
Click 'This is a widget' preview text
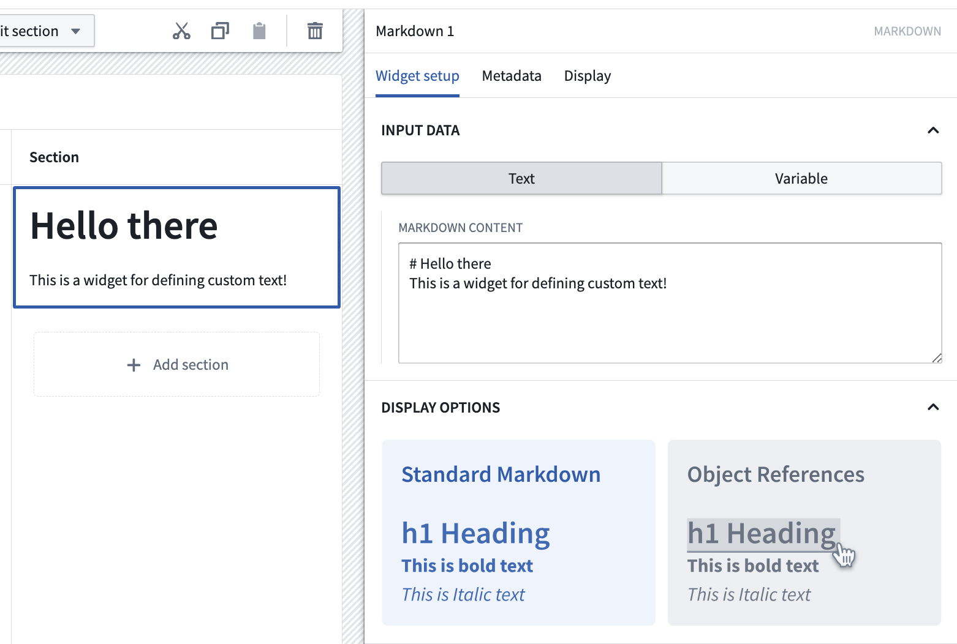pos(158,280)
